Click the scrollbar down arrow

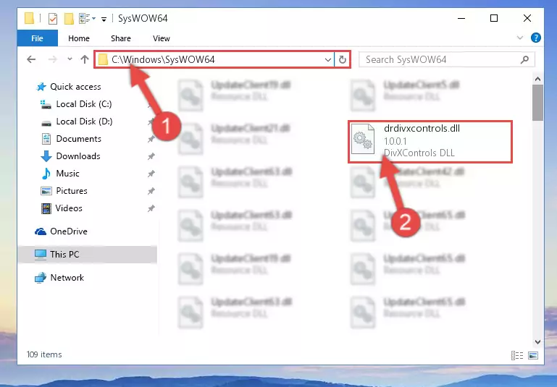(537, 342)
